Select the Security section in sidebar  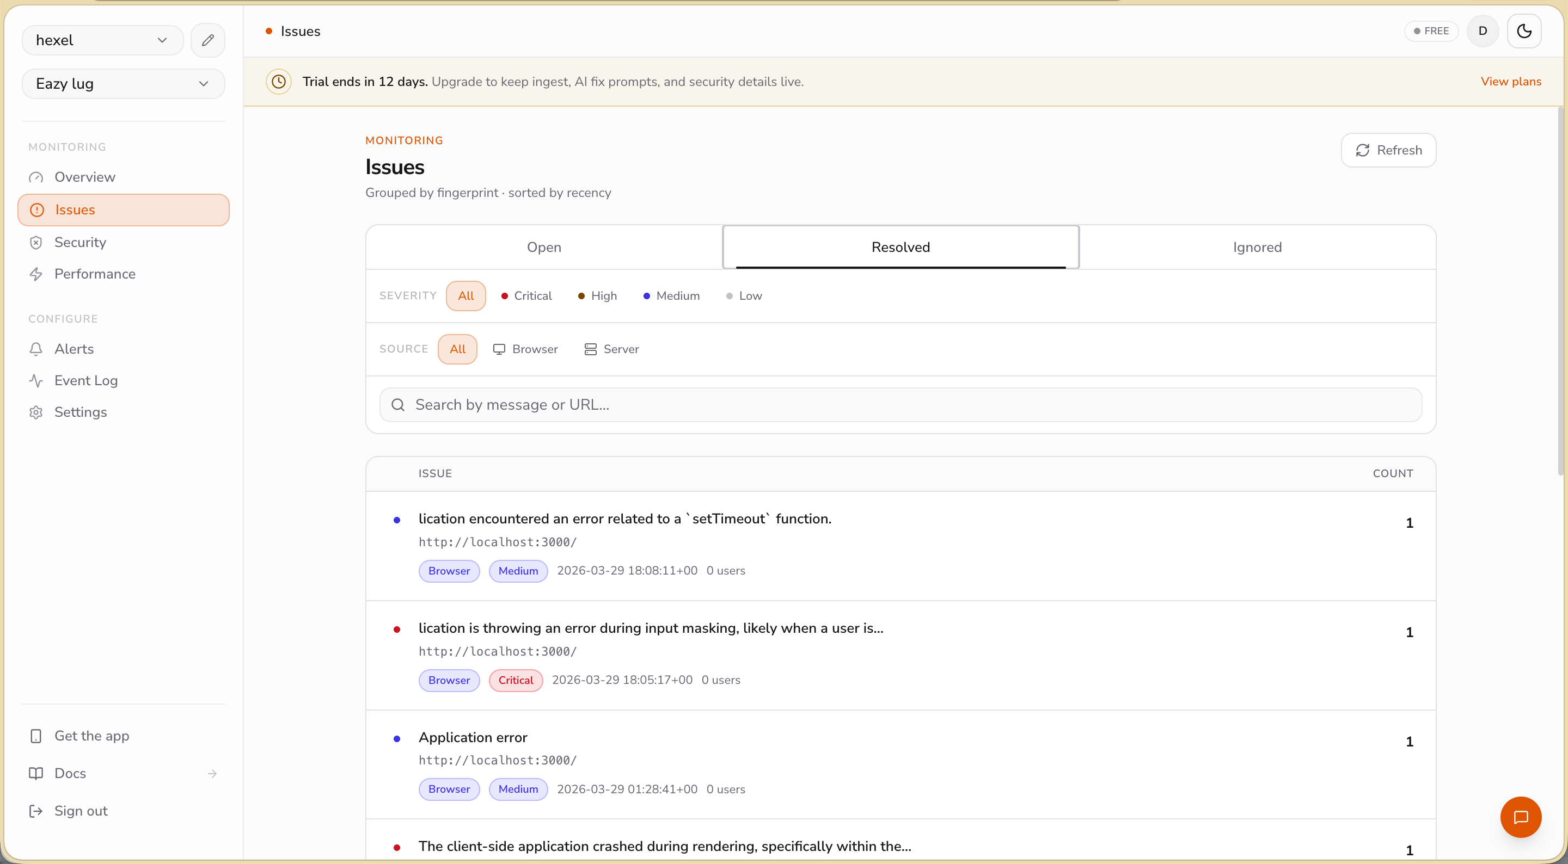(x=79, y=242)
